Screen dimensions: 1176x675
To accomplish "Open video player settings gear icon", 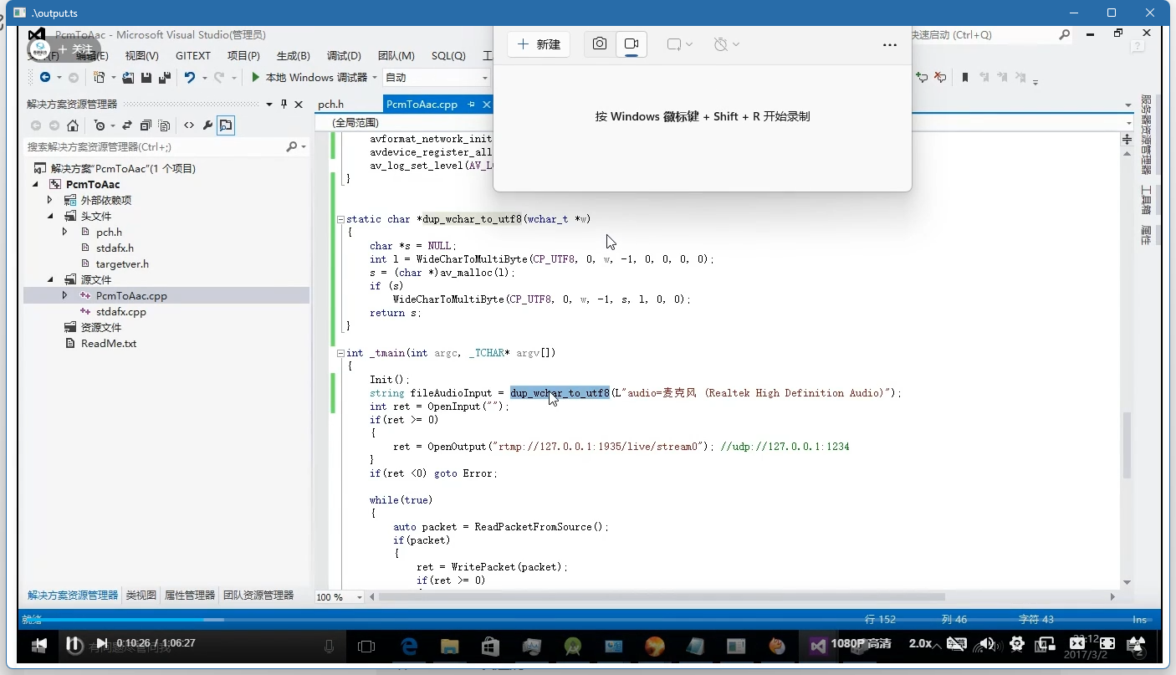I will pyautogui.click(x=1017, y=644).
